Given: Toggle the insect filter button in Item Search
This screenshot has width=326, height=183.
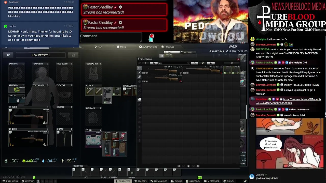Looking at the screenshot, I should 203,63.
